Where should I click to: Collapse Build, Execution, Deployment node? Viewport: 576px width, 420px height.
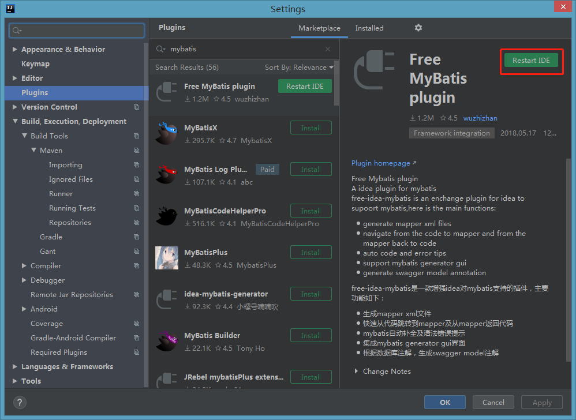tap(15, 121)
